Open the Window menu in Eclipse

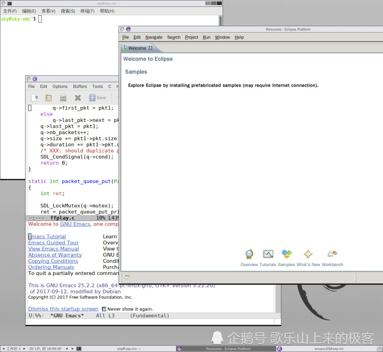click(222, 37)
